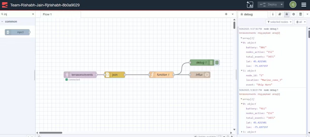This screenshot has height=137, width=310.
Task: Click the output port of function 1
Action: pos(174,75)
